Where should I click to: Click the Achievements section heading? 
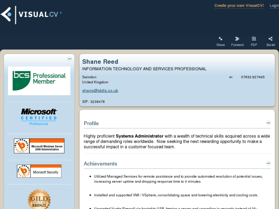pos(101,164)
